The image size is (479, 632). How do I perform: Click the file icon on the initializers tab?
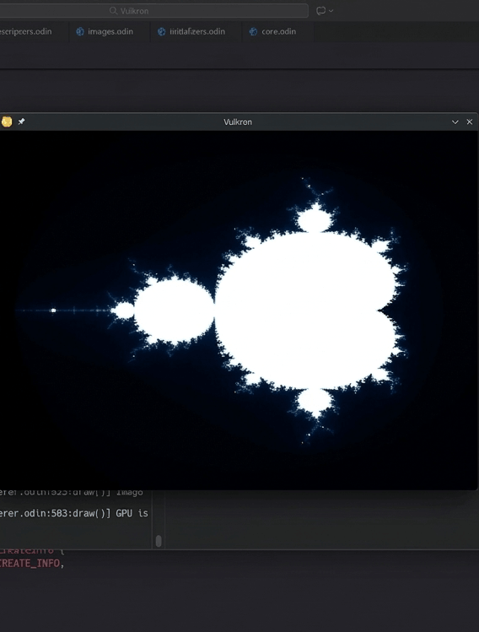(x=162, y=31)
